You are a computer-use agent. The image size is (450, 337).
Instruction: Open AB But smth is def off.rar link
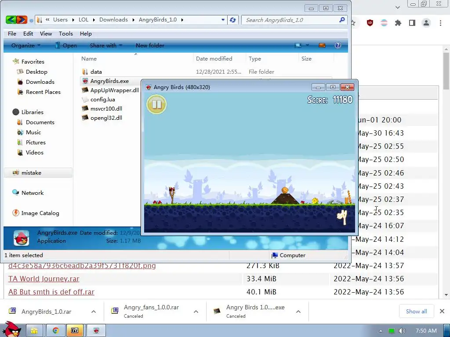[x=51, y=292]
